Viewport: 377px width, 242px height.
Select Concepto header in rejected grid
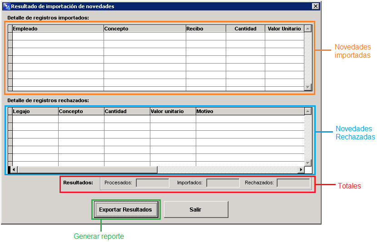point(81,111)
